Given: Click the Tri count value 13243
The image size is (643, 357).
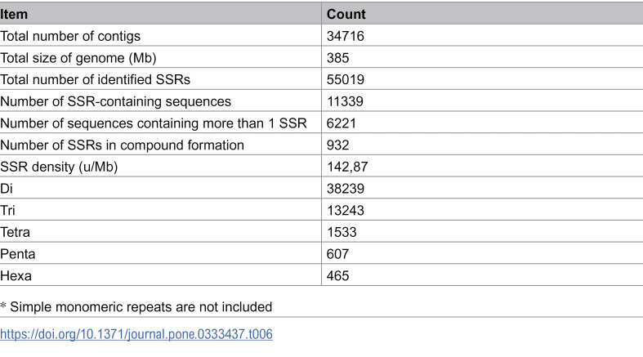Looking at the screenshot, I should (346, 210).
